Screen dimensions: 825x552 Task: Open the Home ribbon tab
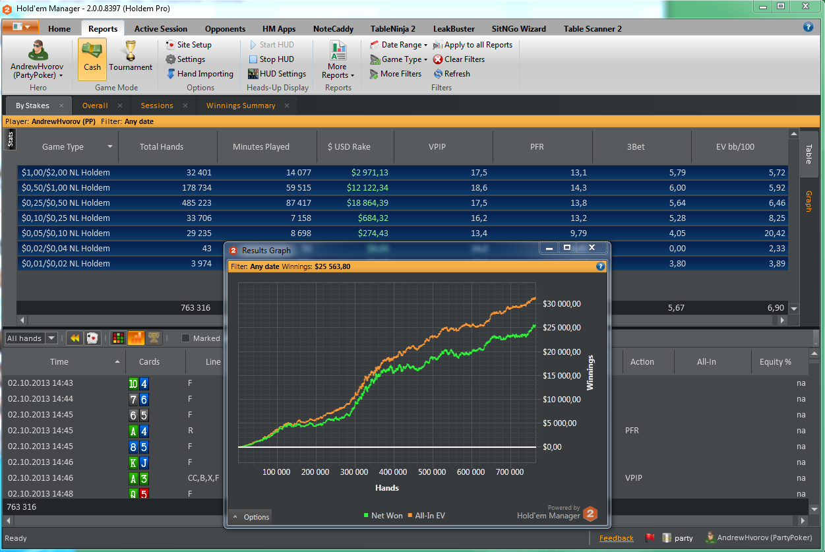coord(59,28)
